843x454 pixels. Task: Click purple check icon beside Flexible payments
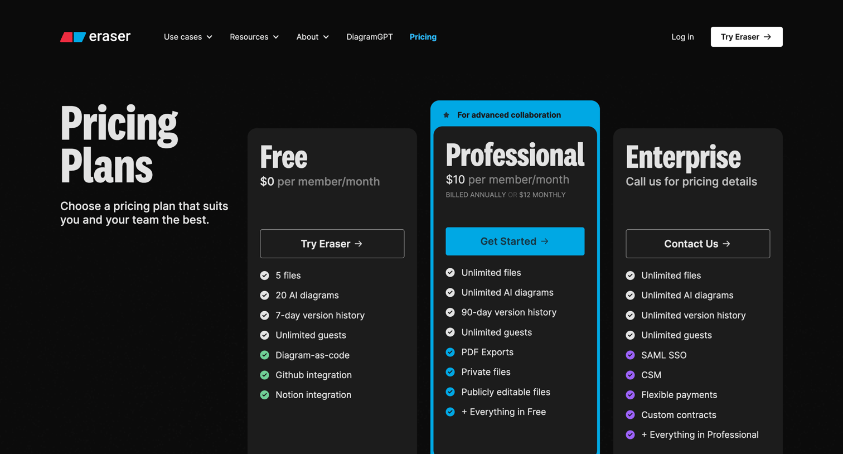tap(631, 395)
